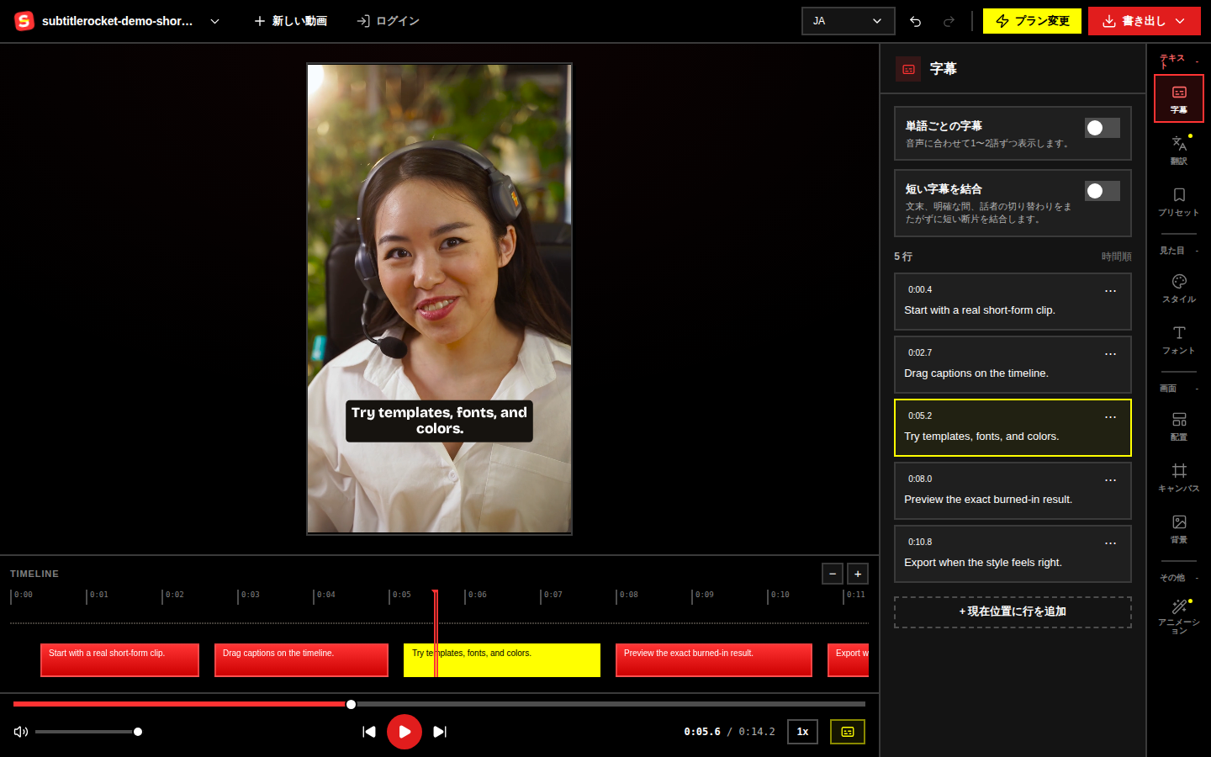Toggle caption display button beside 1x
Viewport: 1211px width, 757px height.
(848, 732)
